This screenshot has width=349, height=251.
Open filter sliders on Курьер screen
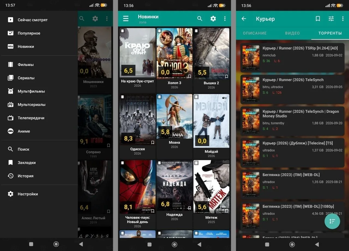coord(331,19)
